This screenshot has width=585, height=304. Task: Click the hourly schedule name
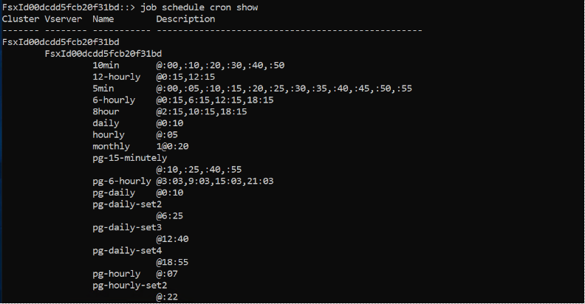[109, 135]
